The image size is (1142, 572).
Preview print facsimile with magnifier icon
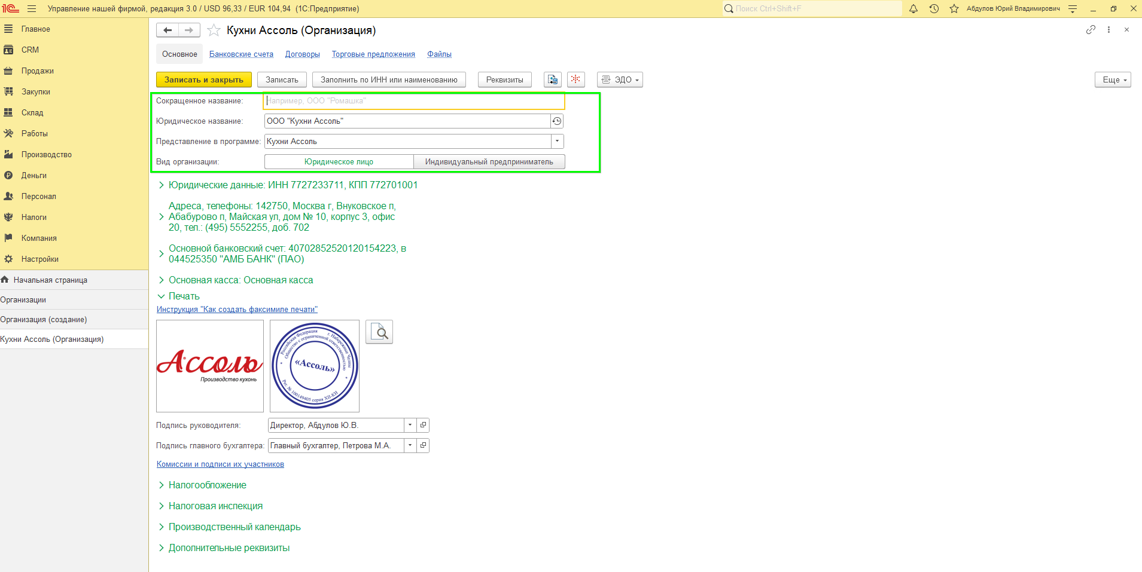(x=379, y=332)
